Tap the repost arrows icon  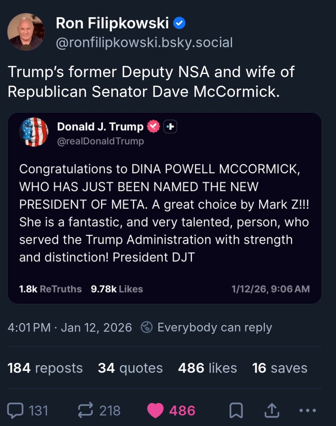[86, 410]
